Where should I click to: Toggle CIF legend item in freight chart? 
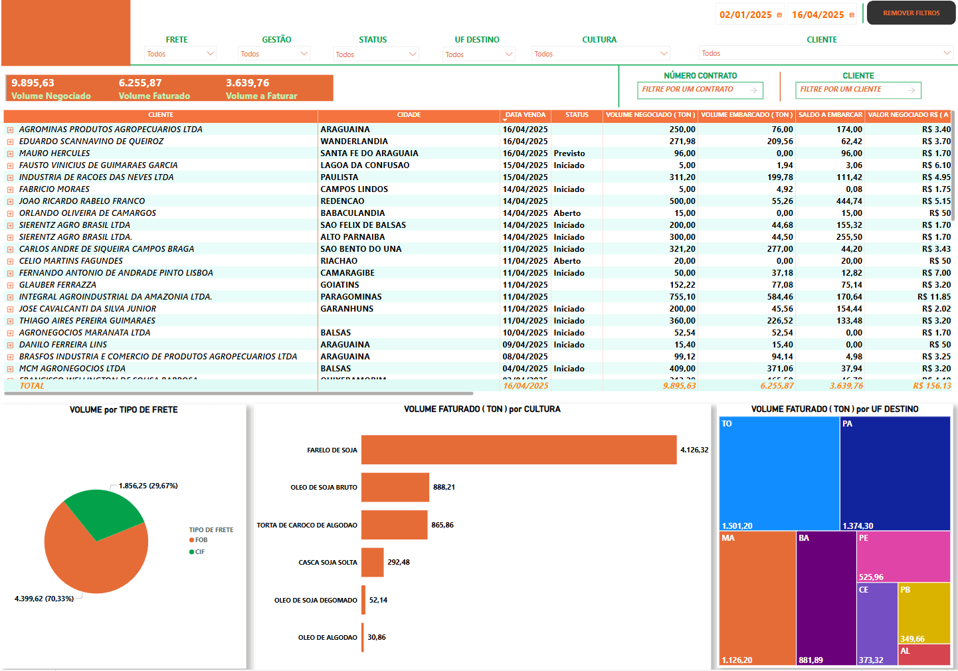(197, 552)
